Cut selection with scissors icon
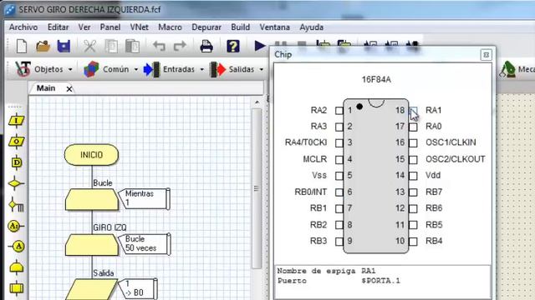The width and height of the screenshot is (535, 300). 89,46
